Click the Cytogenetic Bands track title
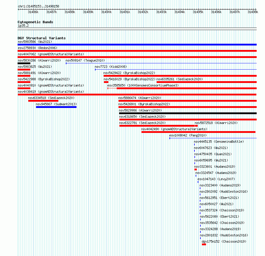 tap(35, 22)
